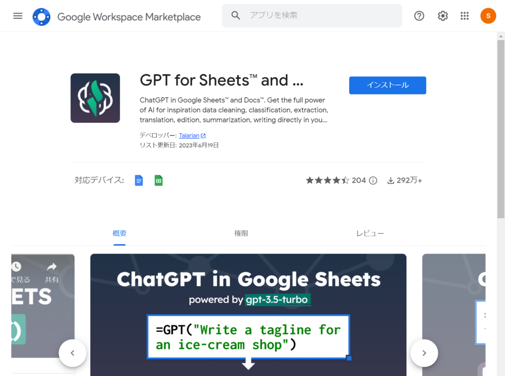Open the Talarian developer link

click(x=189, y=136)
